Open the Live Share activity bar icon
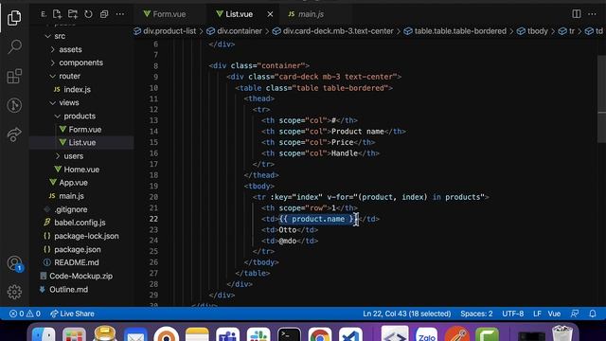Screen dimensions: 606x341 (14, 135)
